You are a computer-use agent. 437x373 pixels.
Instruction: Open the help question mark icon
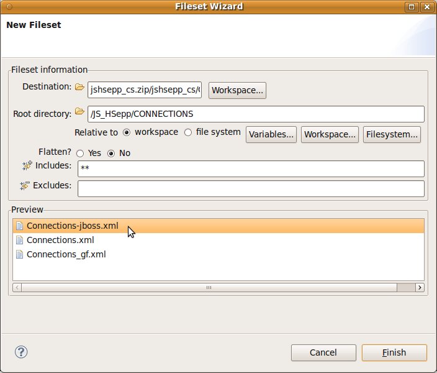(21, 352)
